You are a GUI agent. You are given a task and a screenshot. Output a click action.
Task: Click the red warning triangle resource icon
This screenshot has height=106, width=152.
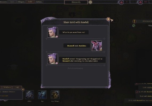[x=121, y=2]
